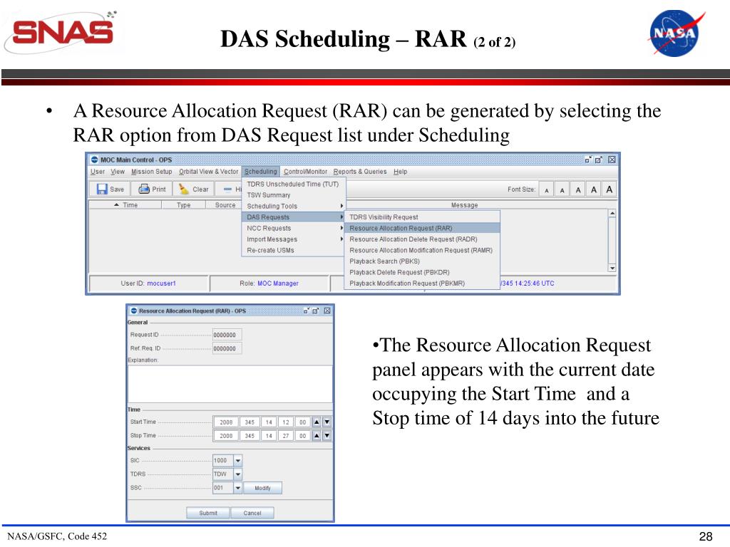Select Resource Allocation Request (RAR)
Image resolution: width=730 pixels, height=547 pixels.
pyautogui.click(x=422, y=229)
